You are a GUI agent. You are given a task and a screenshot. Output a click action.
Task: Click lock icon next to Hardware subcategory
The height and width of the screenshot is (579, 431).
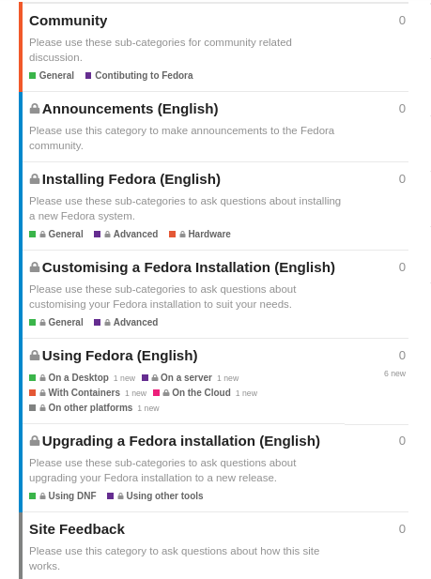tap(182, 235)
